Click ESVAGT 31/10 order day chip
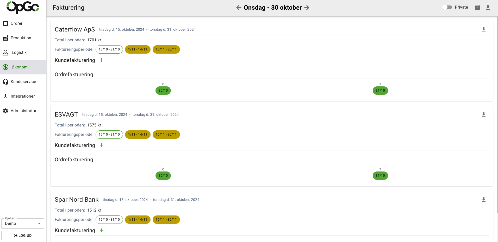This screenshot has width=498, height=242. (380, 176)
